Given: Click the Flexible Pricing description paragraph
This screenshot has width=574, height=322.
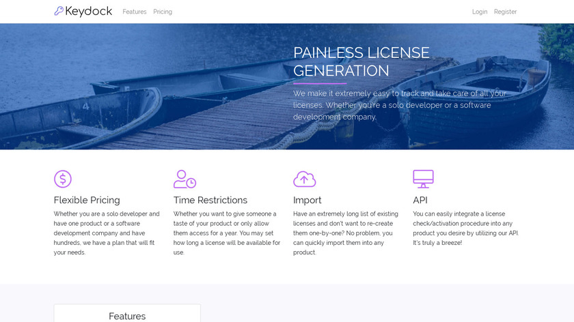Looking at the screenshot, I should pyautogui.click(x=107, y=233).
